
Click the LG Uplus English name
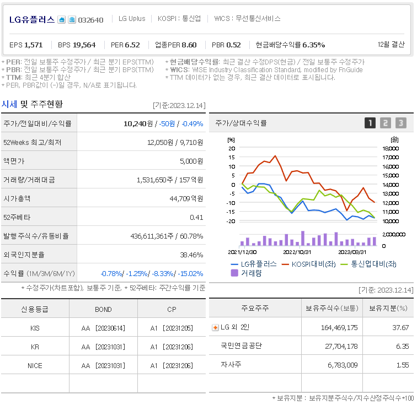tap(132, 19)
